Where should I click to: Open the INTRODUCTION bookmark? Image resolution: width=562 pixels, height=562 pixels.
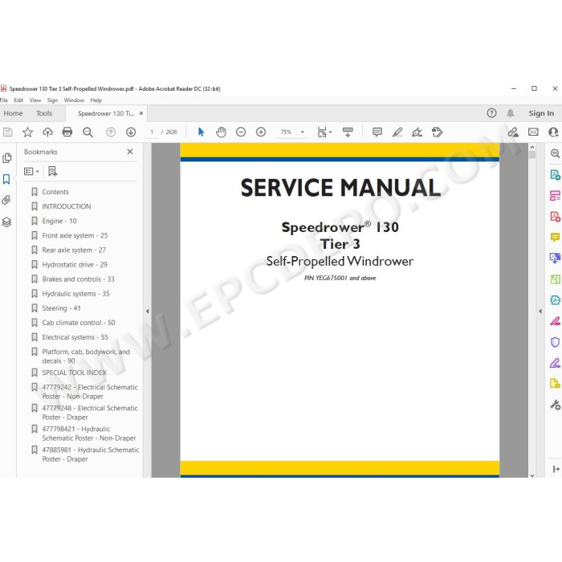pos(67,206)
